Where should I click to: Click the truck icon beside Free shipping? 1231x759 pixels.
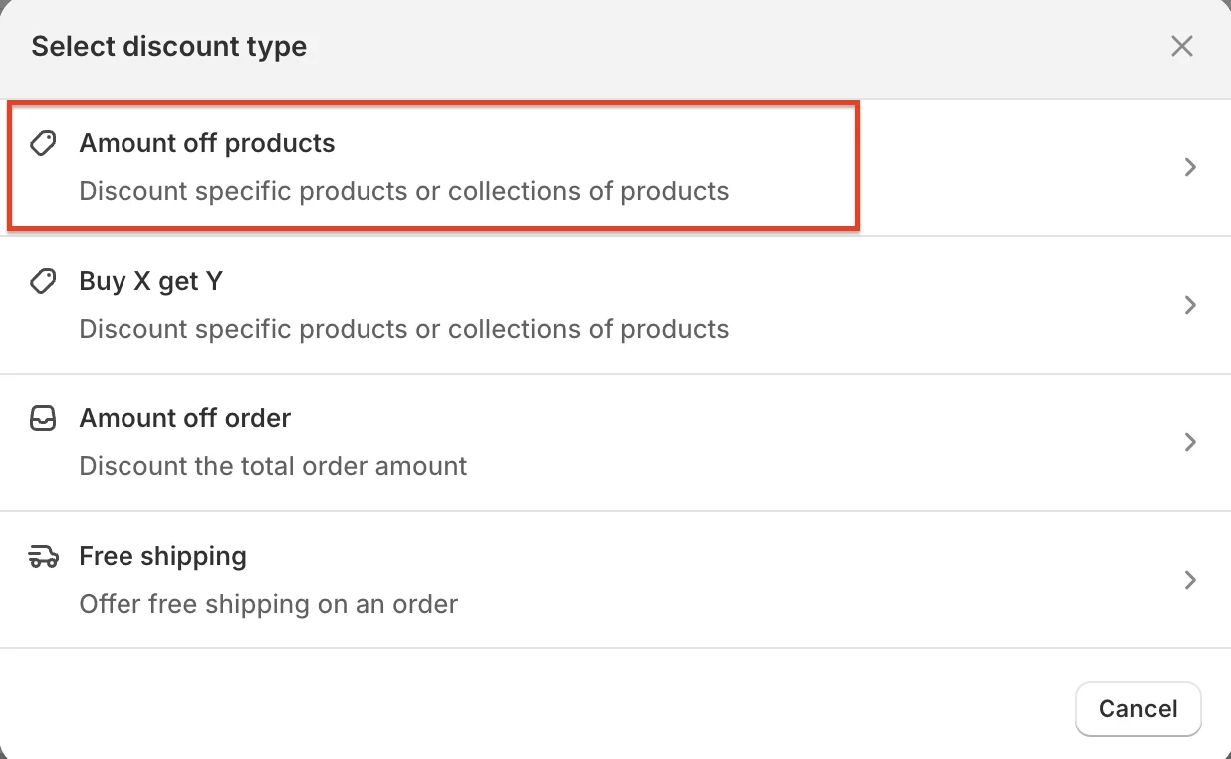click(43, 557)
